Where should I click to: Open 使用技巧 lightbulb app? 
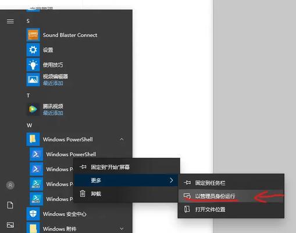(33, 65)
